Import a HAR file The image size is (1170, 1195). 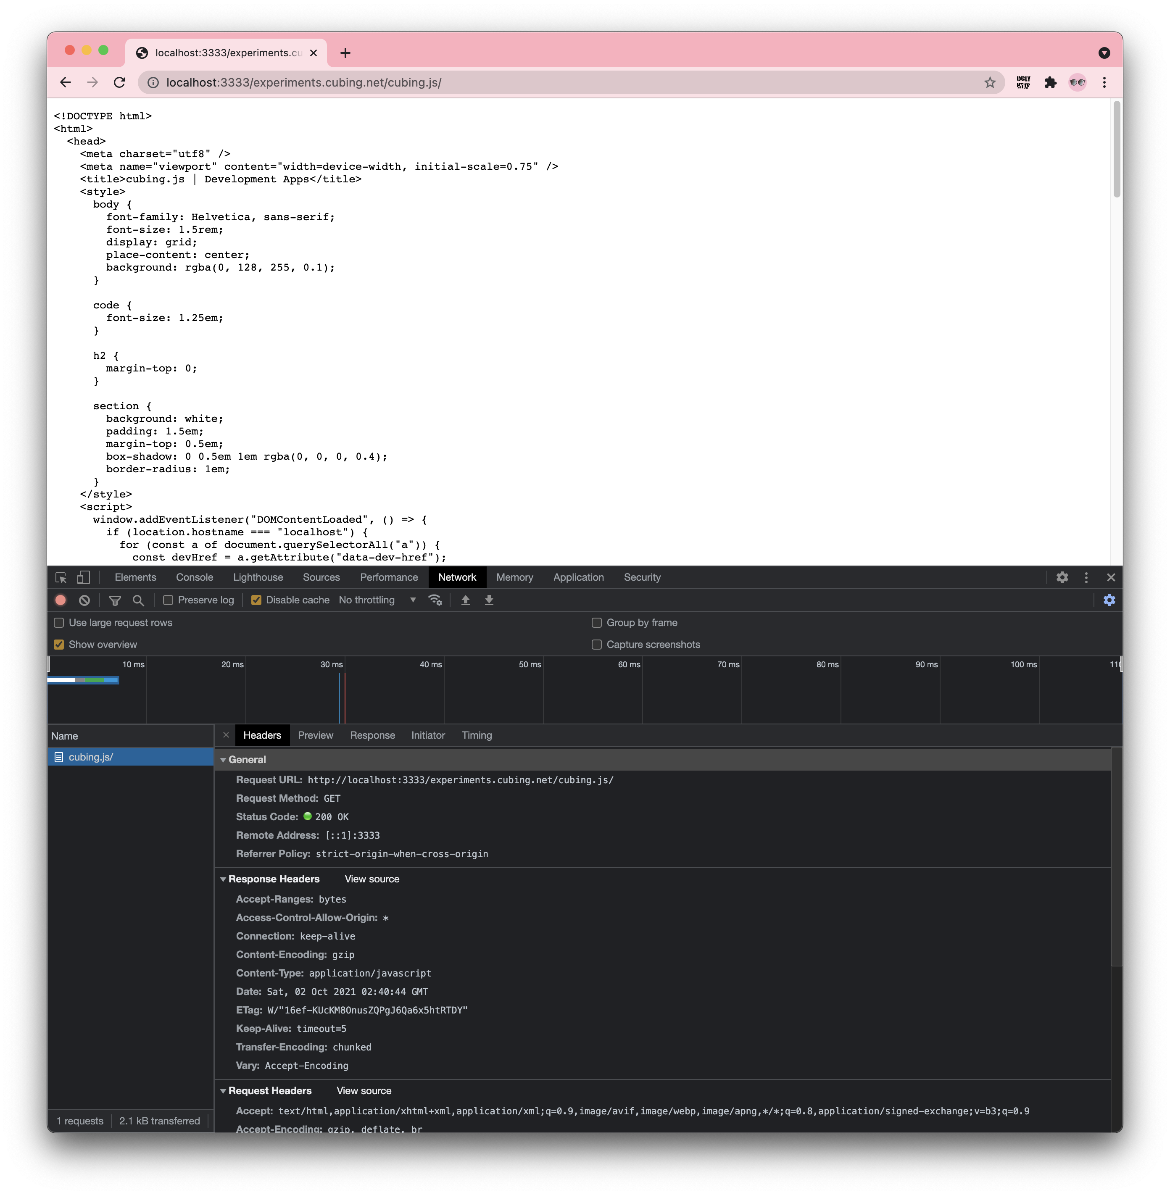465,600
